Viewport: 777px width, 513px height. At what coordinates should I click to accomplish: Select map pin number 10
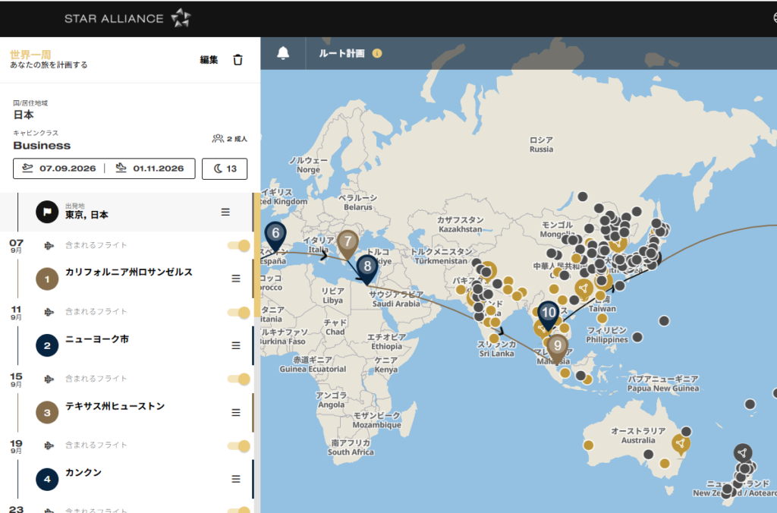549,312
